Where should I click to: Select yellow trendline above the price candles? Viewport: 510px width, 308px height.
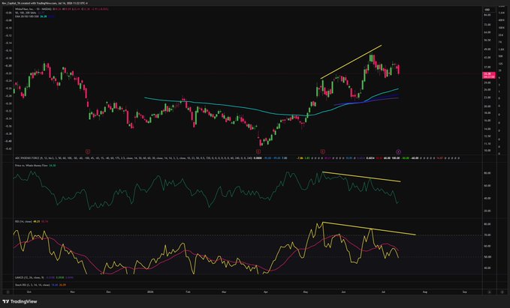coord(351,61)
